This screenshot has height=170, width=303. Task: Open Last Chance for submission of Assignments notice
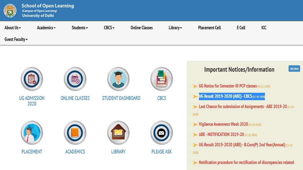click(x=243, y=107)
